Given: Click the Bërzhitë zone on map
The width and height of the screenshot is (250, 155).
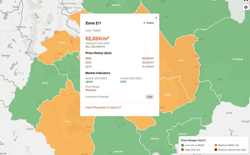Looking at the screenshot, I should tap(155, 139).
